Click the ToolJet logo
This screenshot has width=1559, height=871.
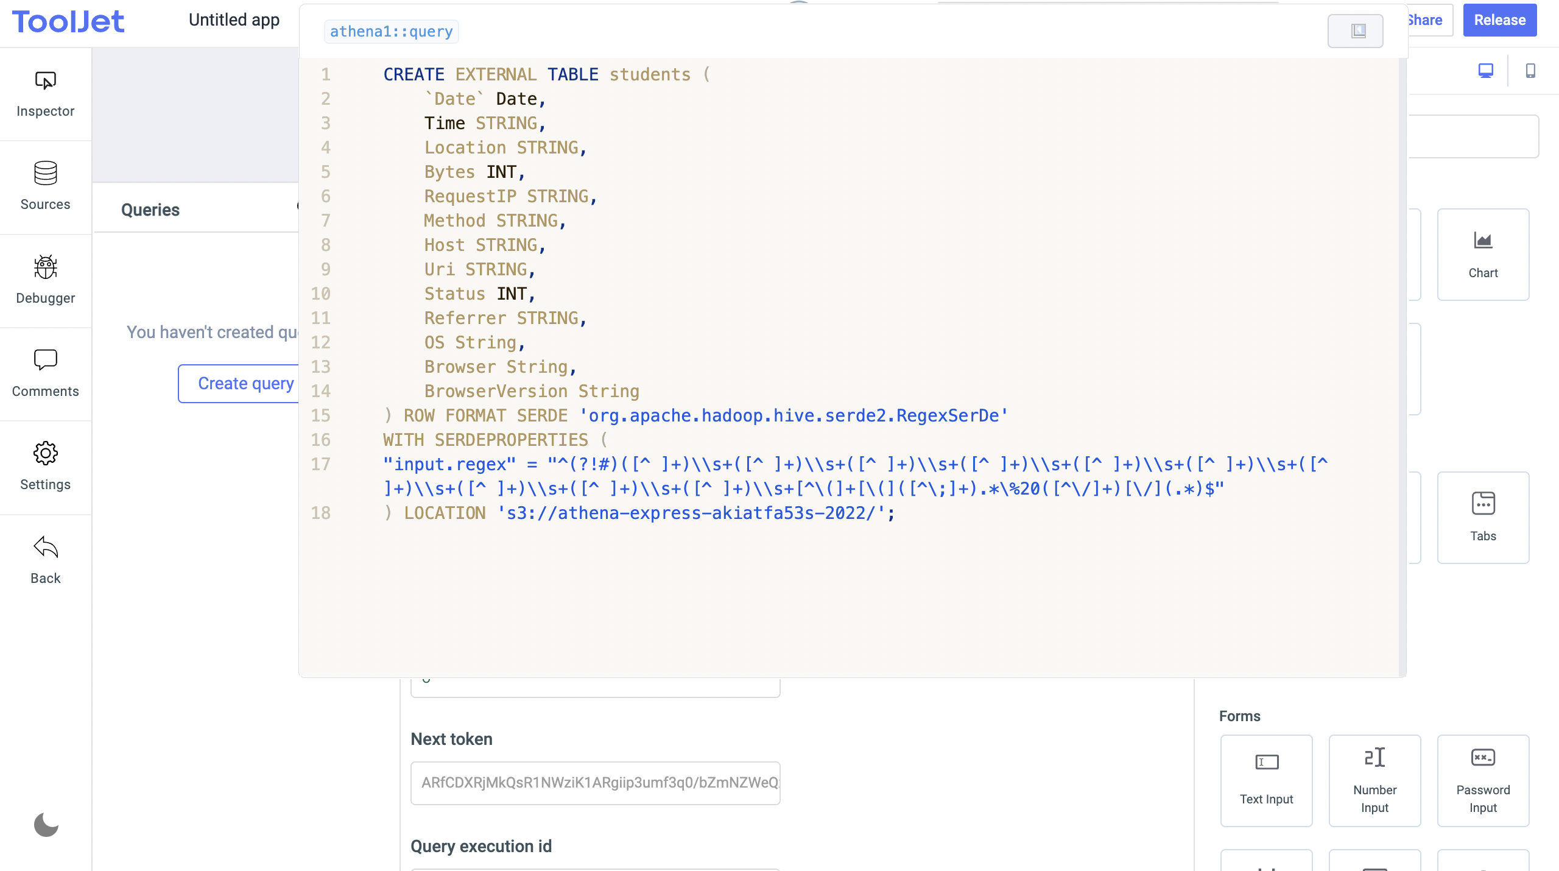68,22
